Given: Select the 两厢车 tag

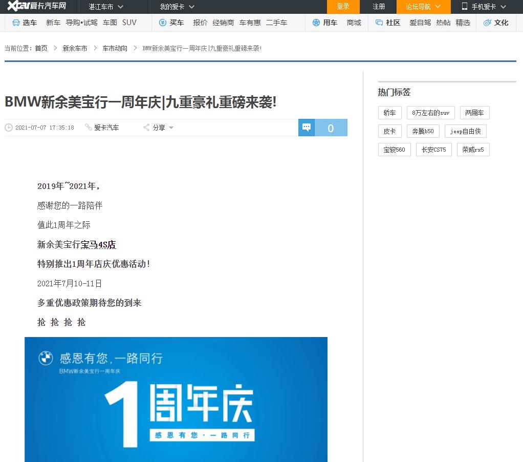Looking at the screenshot, I should pos(474,113).
